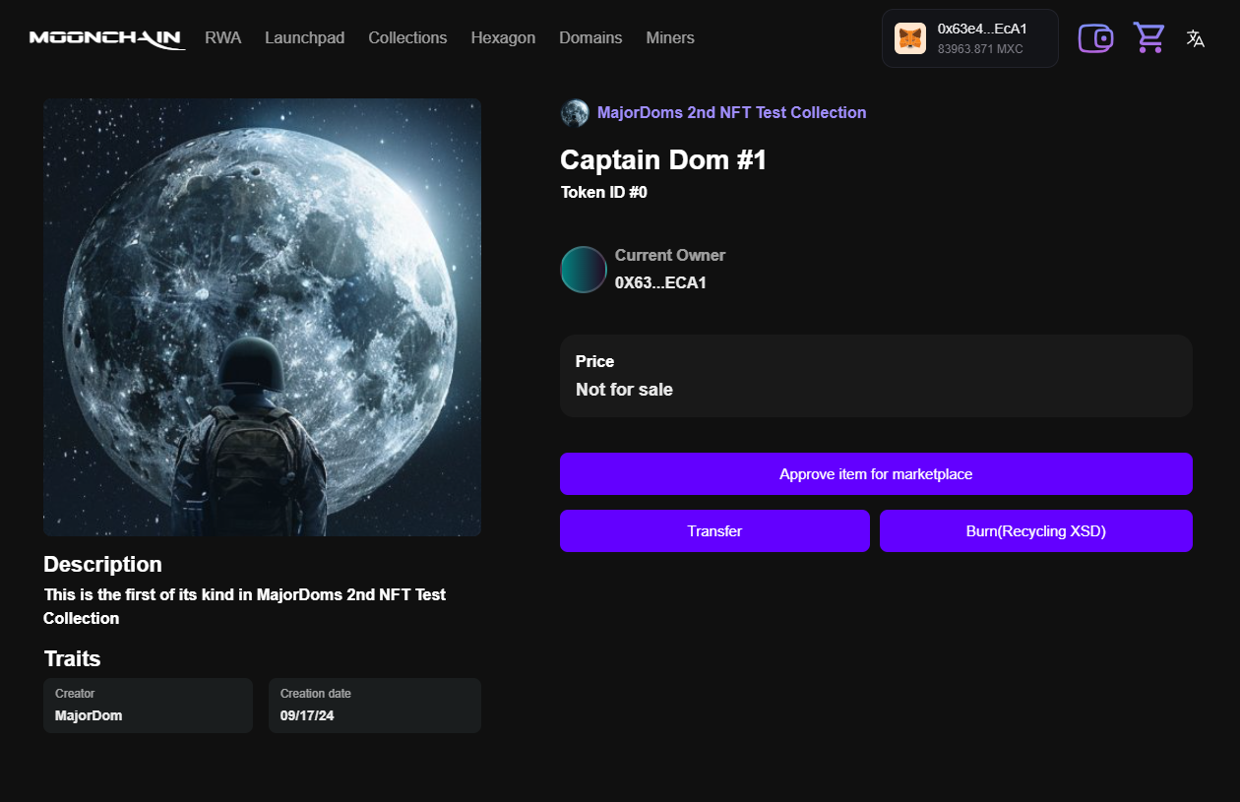Click the owner address 0X63...ECA1
Image resolution: width=1240 pixels, height=802 pixels.
[660, 283]
